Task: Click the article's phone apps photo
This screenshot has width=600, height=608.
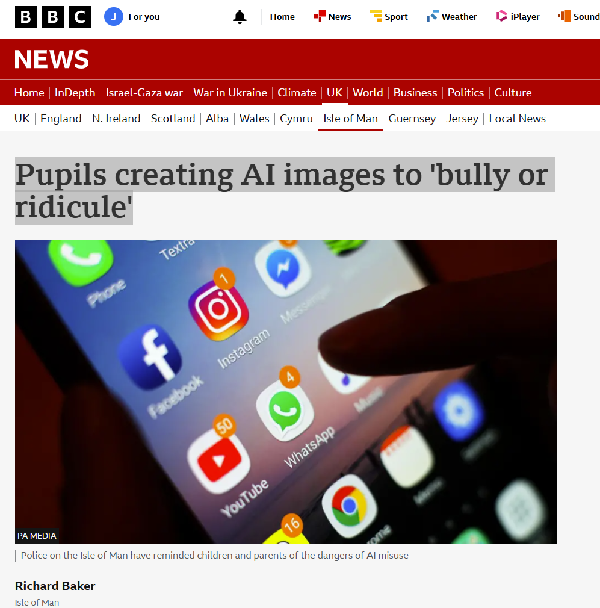Action: click(286, 392)
